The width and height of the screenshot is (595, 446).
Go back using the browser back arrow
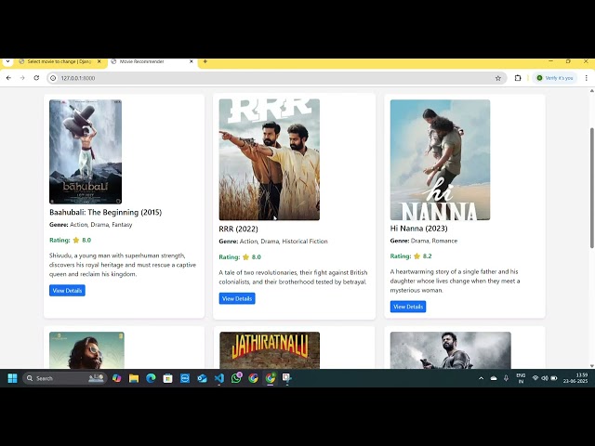(x=8, y=78)
